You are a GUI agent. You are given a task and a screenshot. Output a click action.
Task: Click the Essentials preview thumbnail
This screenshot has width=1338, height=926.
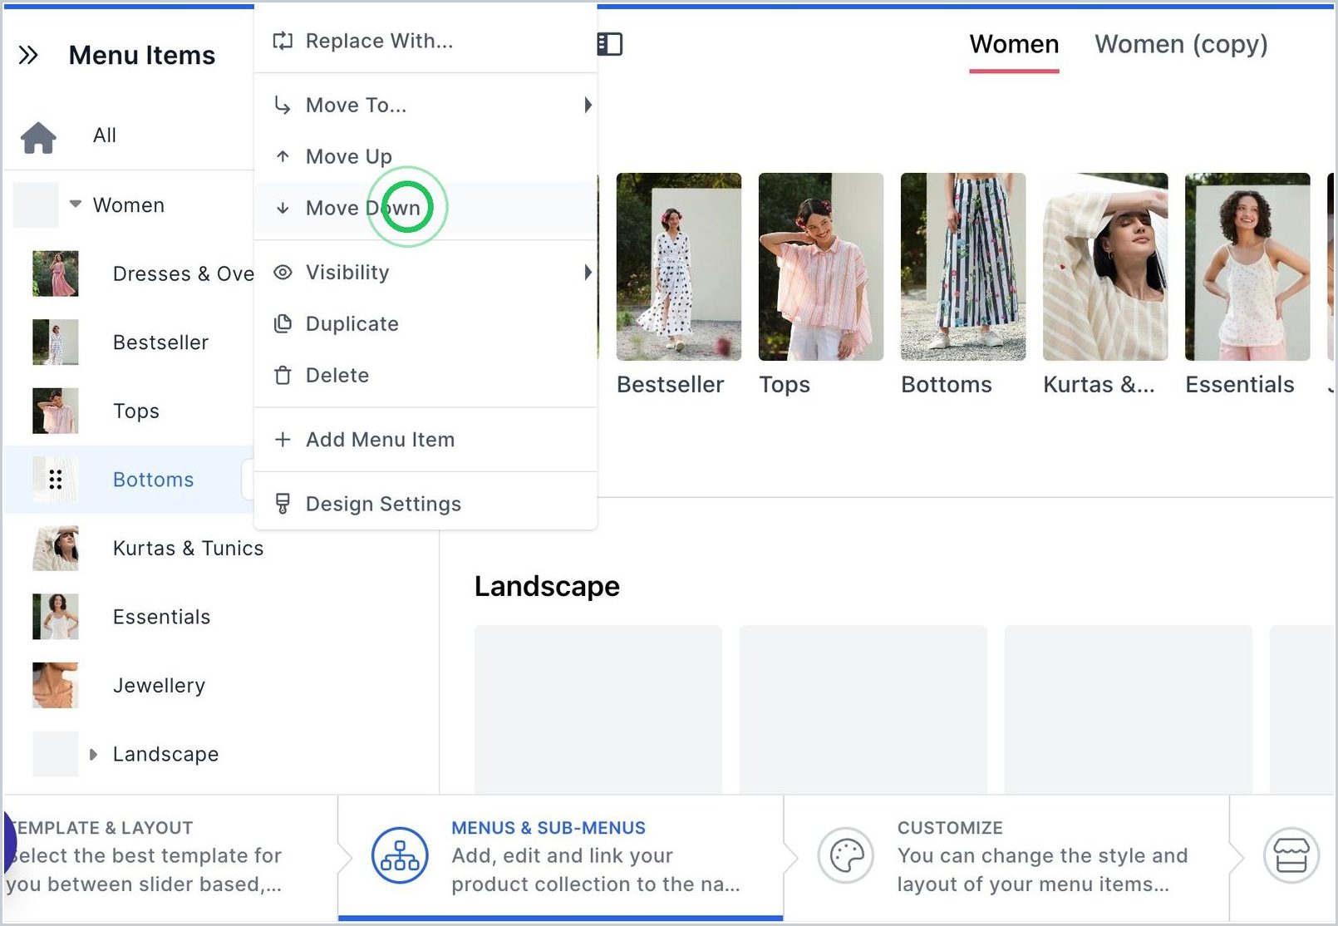tap(1247, 267)
